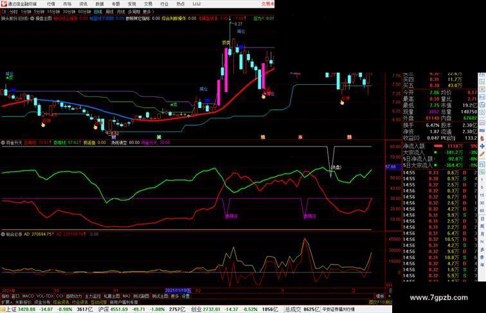The height and width of the screenshot is (313, 486).
Task: Open the 资金分布 tab
Action: tap(42, 302)
